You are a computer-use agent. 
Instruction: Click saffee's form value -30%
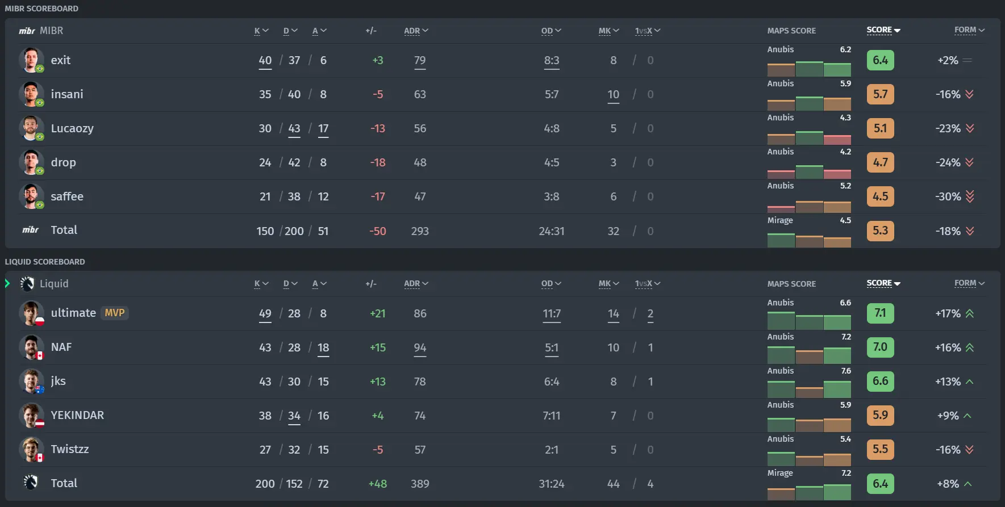[948, 196]
